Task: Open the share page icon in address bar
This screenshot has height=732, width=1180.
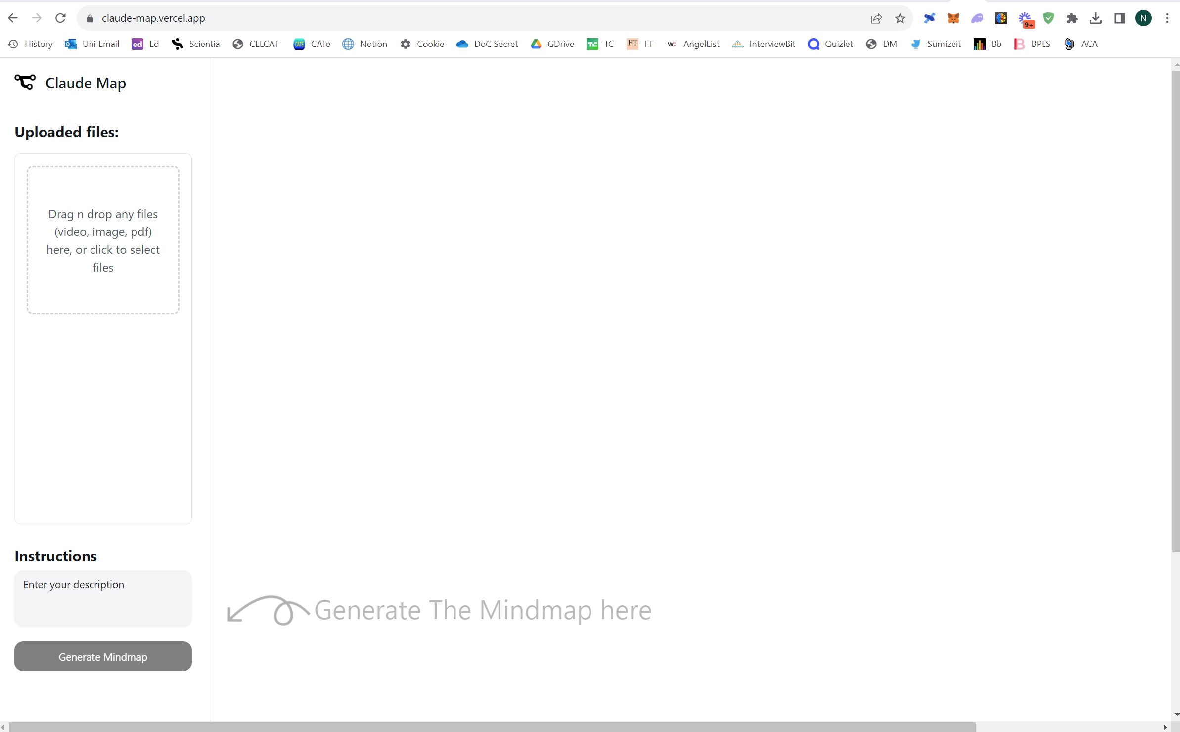Action: pos(876,18)
